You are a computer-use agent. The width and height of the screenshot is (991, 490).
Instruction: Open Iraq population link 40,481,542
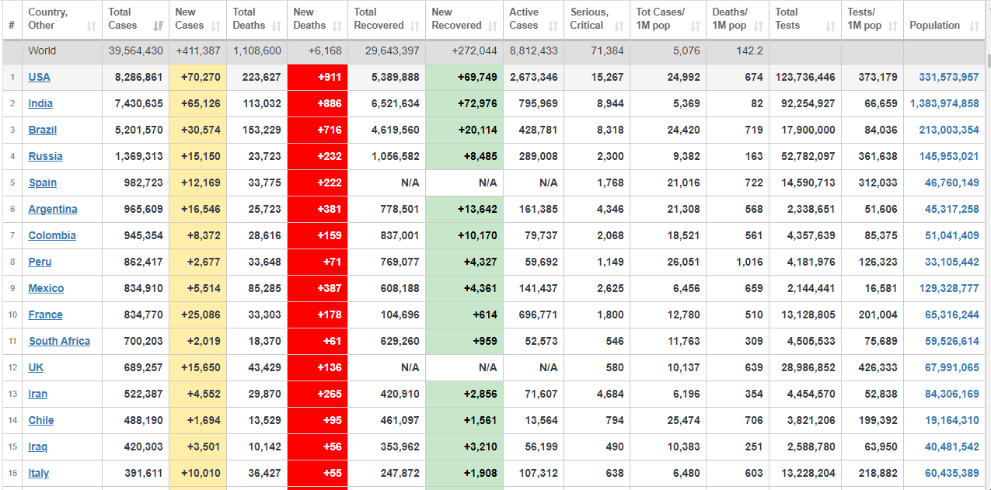(952, 447)
